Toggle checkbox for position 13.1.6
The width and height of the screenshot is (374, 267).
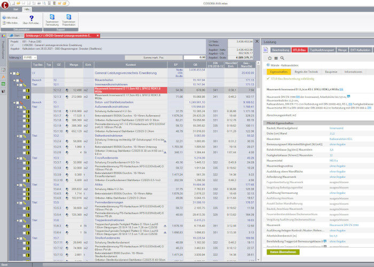pyautogui.click(x=24, y=112)
